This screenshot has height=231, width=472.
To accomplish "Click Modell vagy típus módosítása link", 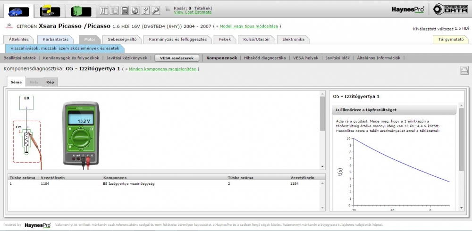I will point(249,26).
